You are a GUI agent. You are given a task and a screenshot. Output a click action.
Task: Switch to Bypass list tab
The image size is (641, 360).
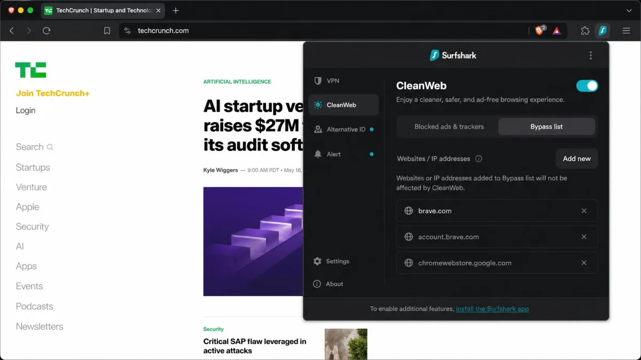546,126
